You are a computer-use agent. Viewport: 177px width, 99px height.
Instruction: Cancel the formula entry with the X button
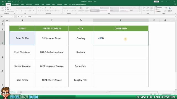[x=19, y=16]
